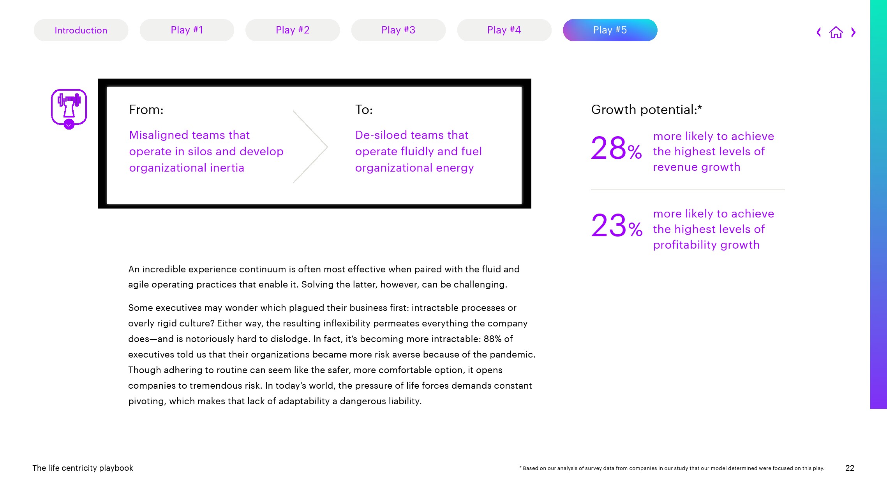
Task: Go to the previous page arrow
Action: pyautogui.click(x=819, y=32)
